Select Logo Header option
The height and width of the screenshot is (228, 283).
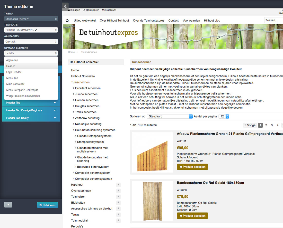[x=31, y=72]
